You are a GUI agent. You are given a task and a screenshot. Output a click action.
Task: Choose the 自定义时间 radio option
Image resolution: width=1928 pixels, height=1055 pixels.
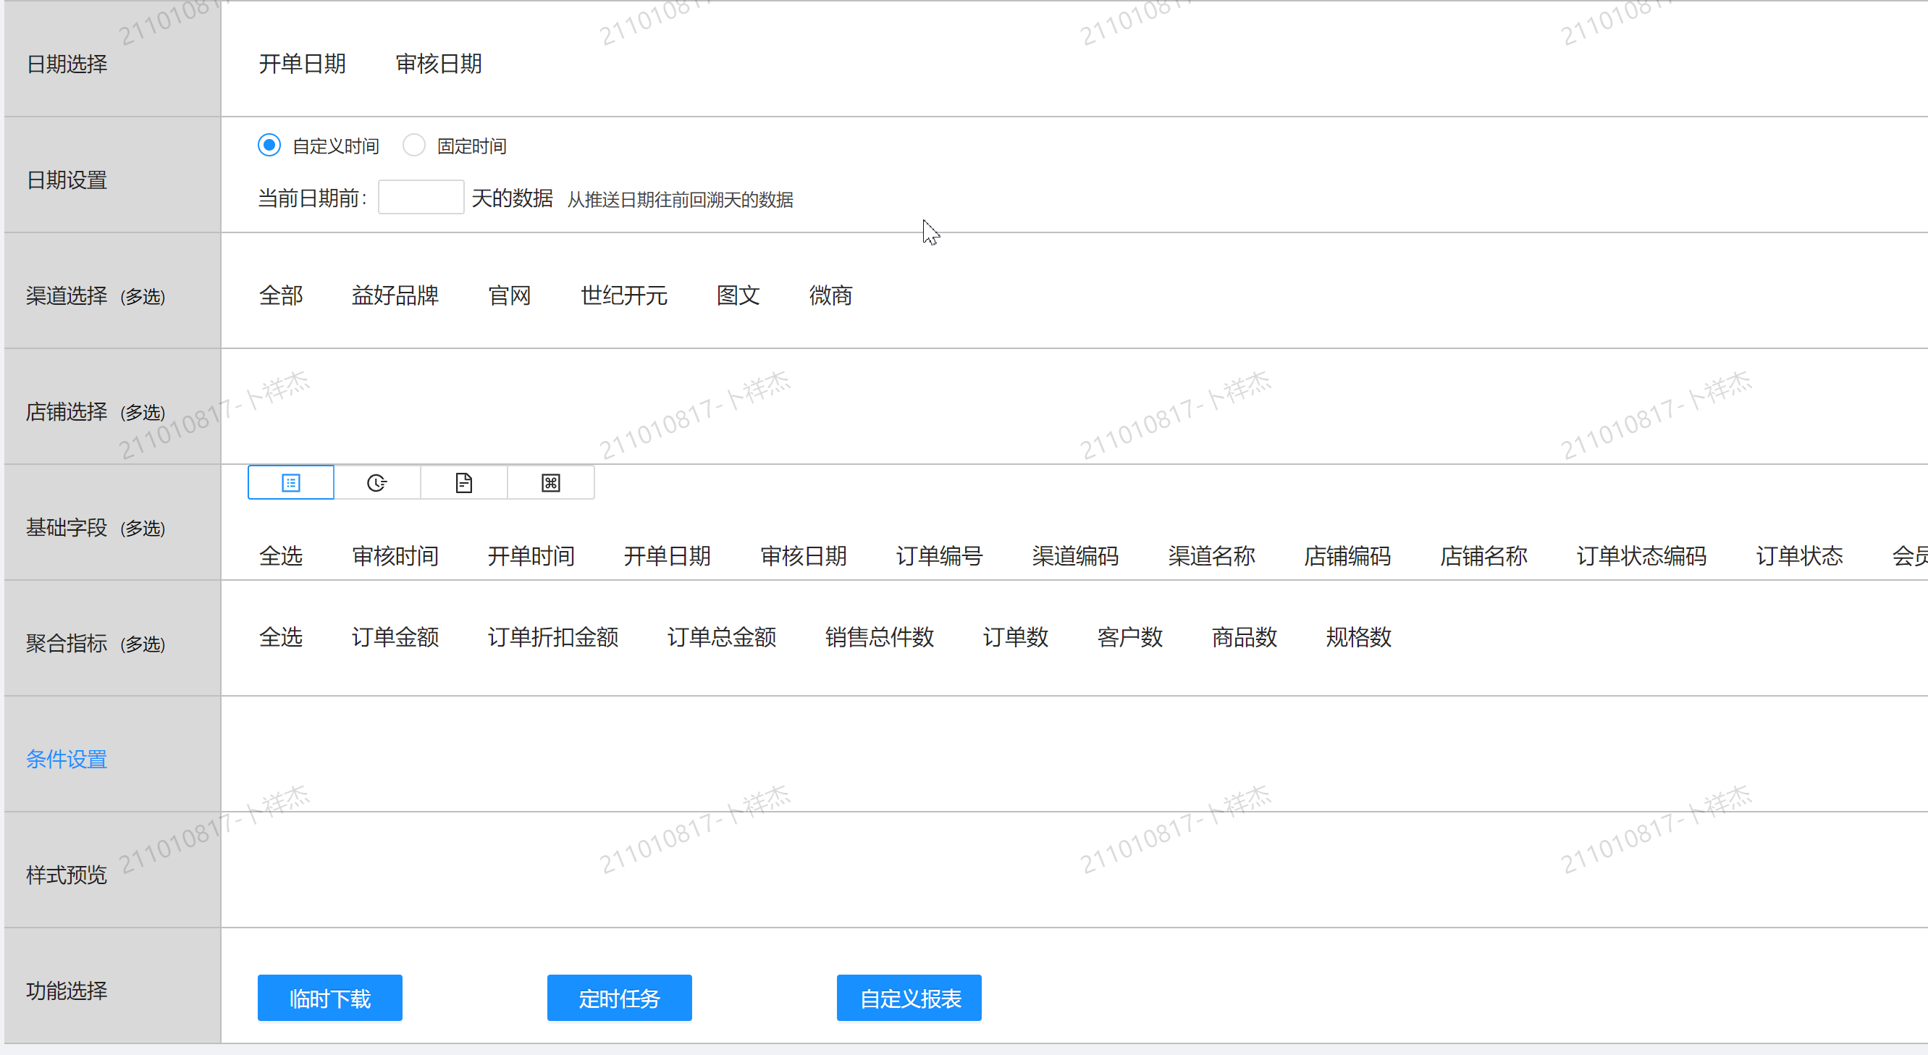click(269, 146)
